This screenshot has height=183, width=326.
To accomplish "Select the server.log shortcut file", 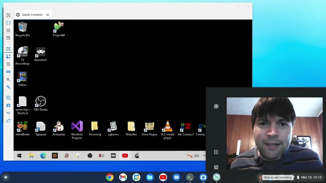I will click(x=22, y=105).
